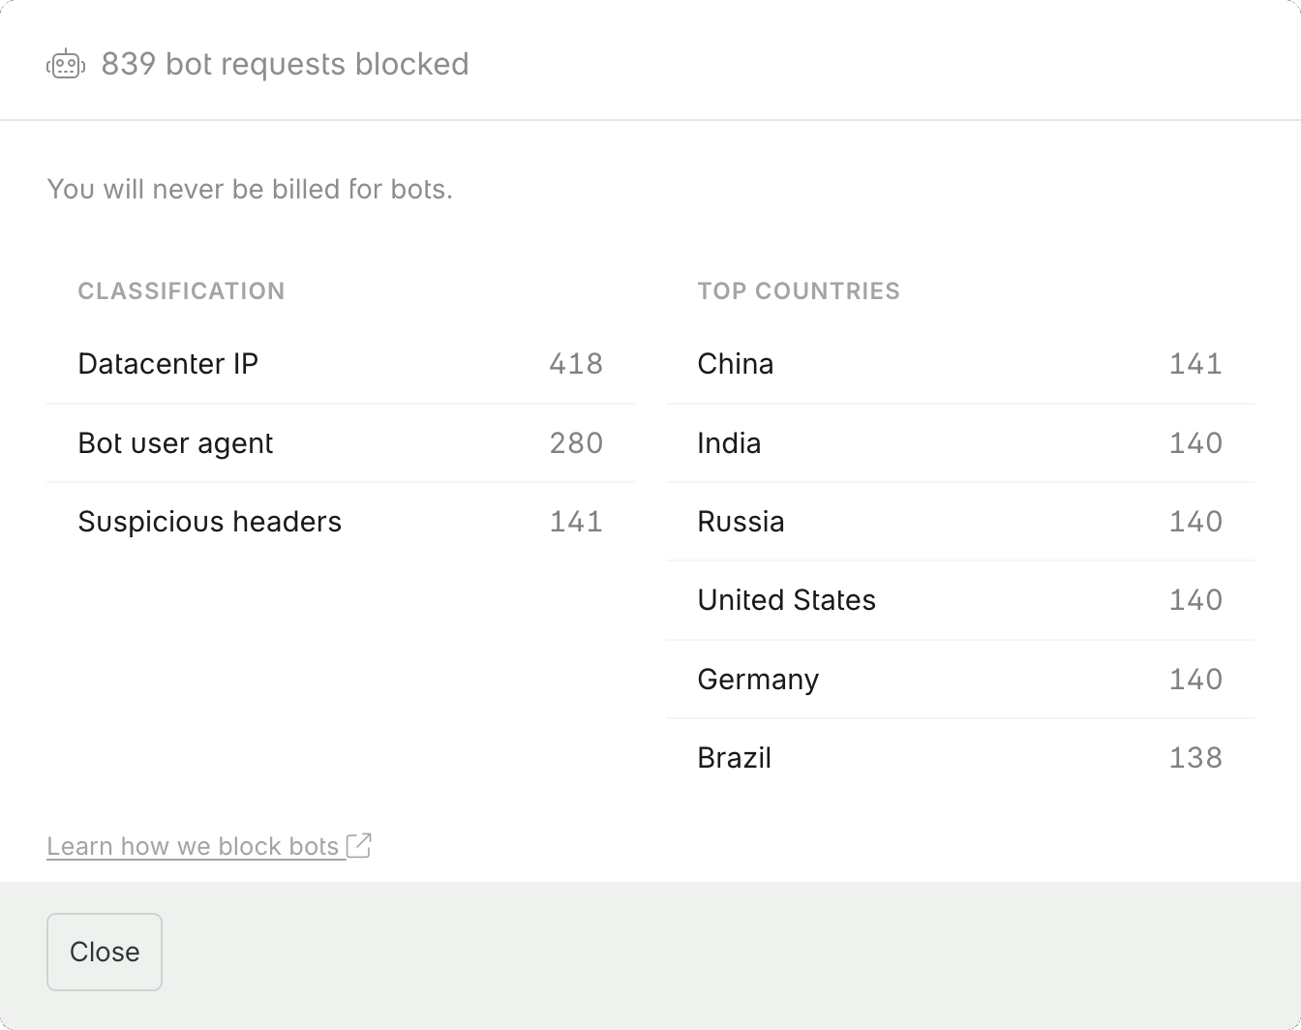Click the 138 count next to Brazil

pos(1195,758)
